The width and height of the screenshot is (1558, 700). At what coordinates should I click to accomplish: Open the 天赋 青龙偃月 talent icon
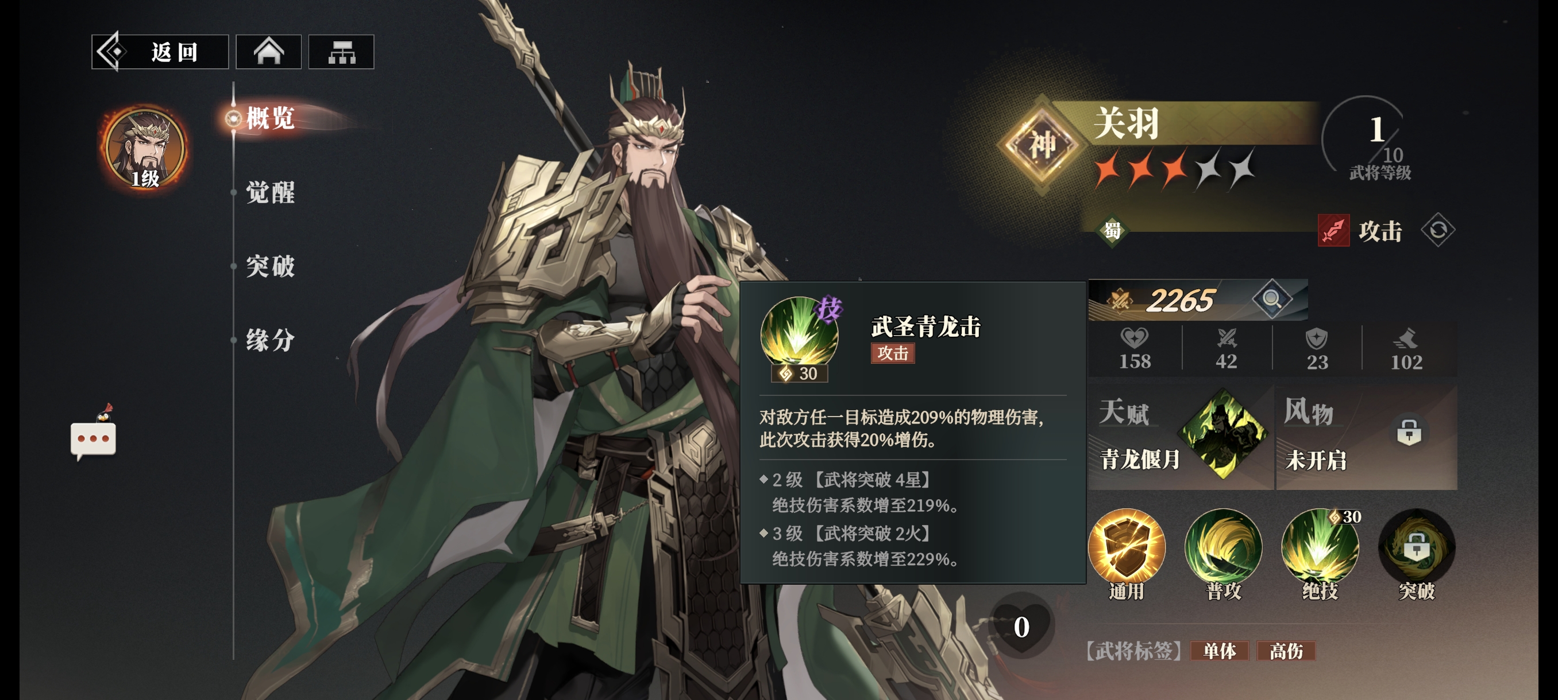(x=1223, y=434)
